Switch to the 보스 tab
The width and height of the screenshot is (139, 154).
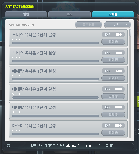[69, 14]
